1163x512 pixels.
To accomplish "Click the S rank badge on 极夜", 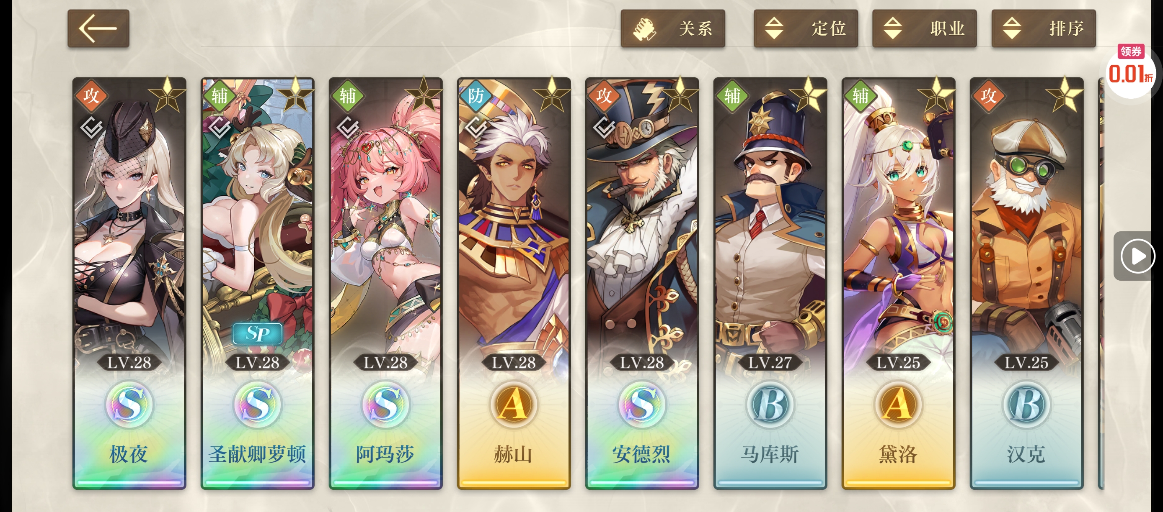I will 129,404.
